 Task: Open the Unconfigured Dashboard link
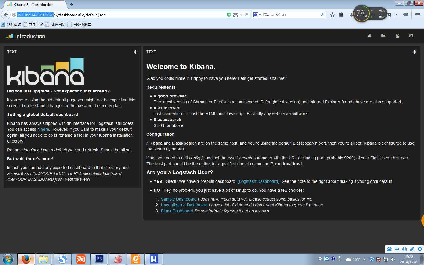tap(184, 205)
